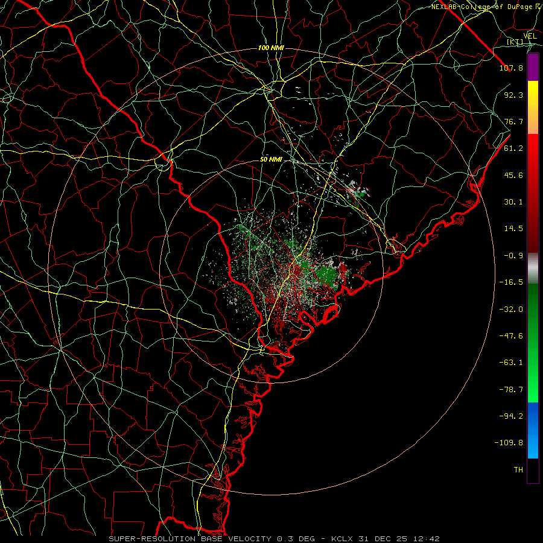Viewport: 543px width, 543px height.
Task: Select the -0.9 legend value
Action: pyautogui.click(x=513, y=256)
